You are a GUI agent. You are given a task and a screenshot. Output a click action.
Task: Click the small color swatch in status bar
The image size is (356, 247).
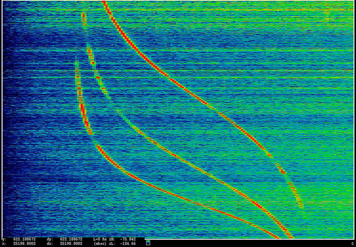point(148,243)
